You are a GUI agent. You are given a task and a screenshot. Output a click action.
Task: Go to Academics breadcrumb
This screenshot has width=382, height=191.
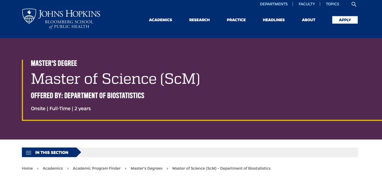[x=53, y=168]
